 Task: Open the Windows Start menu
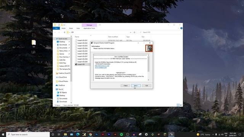click(3, 134)
